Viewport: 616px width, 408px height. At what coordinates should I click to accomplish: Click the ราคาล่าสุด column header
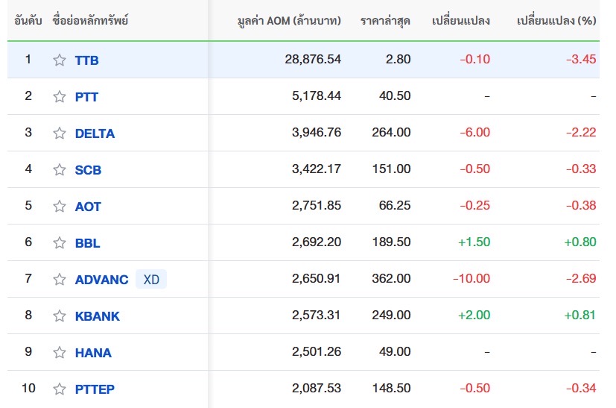tap(385, 20)
